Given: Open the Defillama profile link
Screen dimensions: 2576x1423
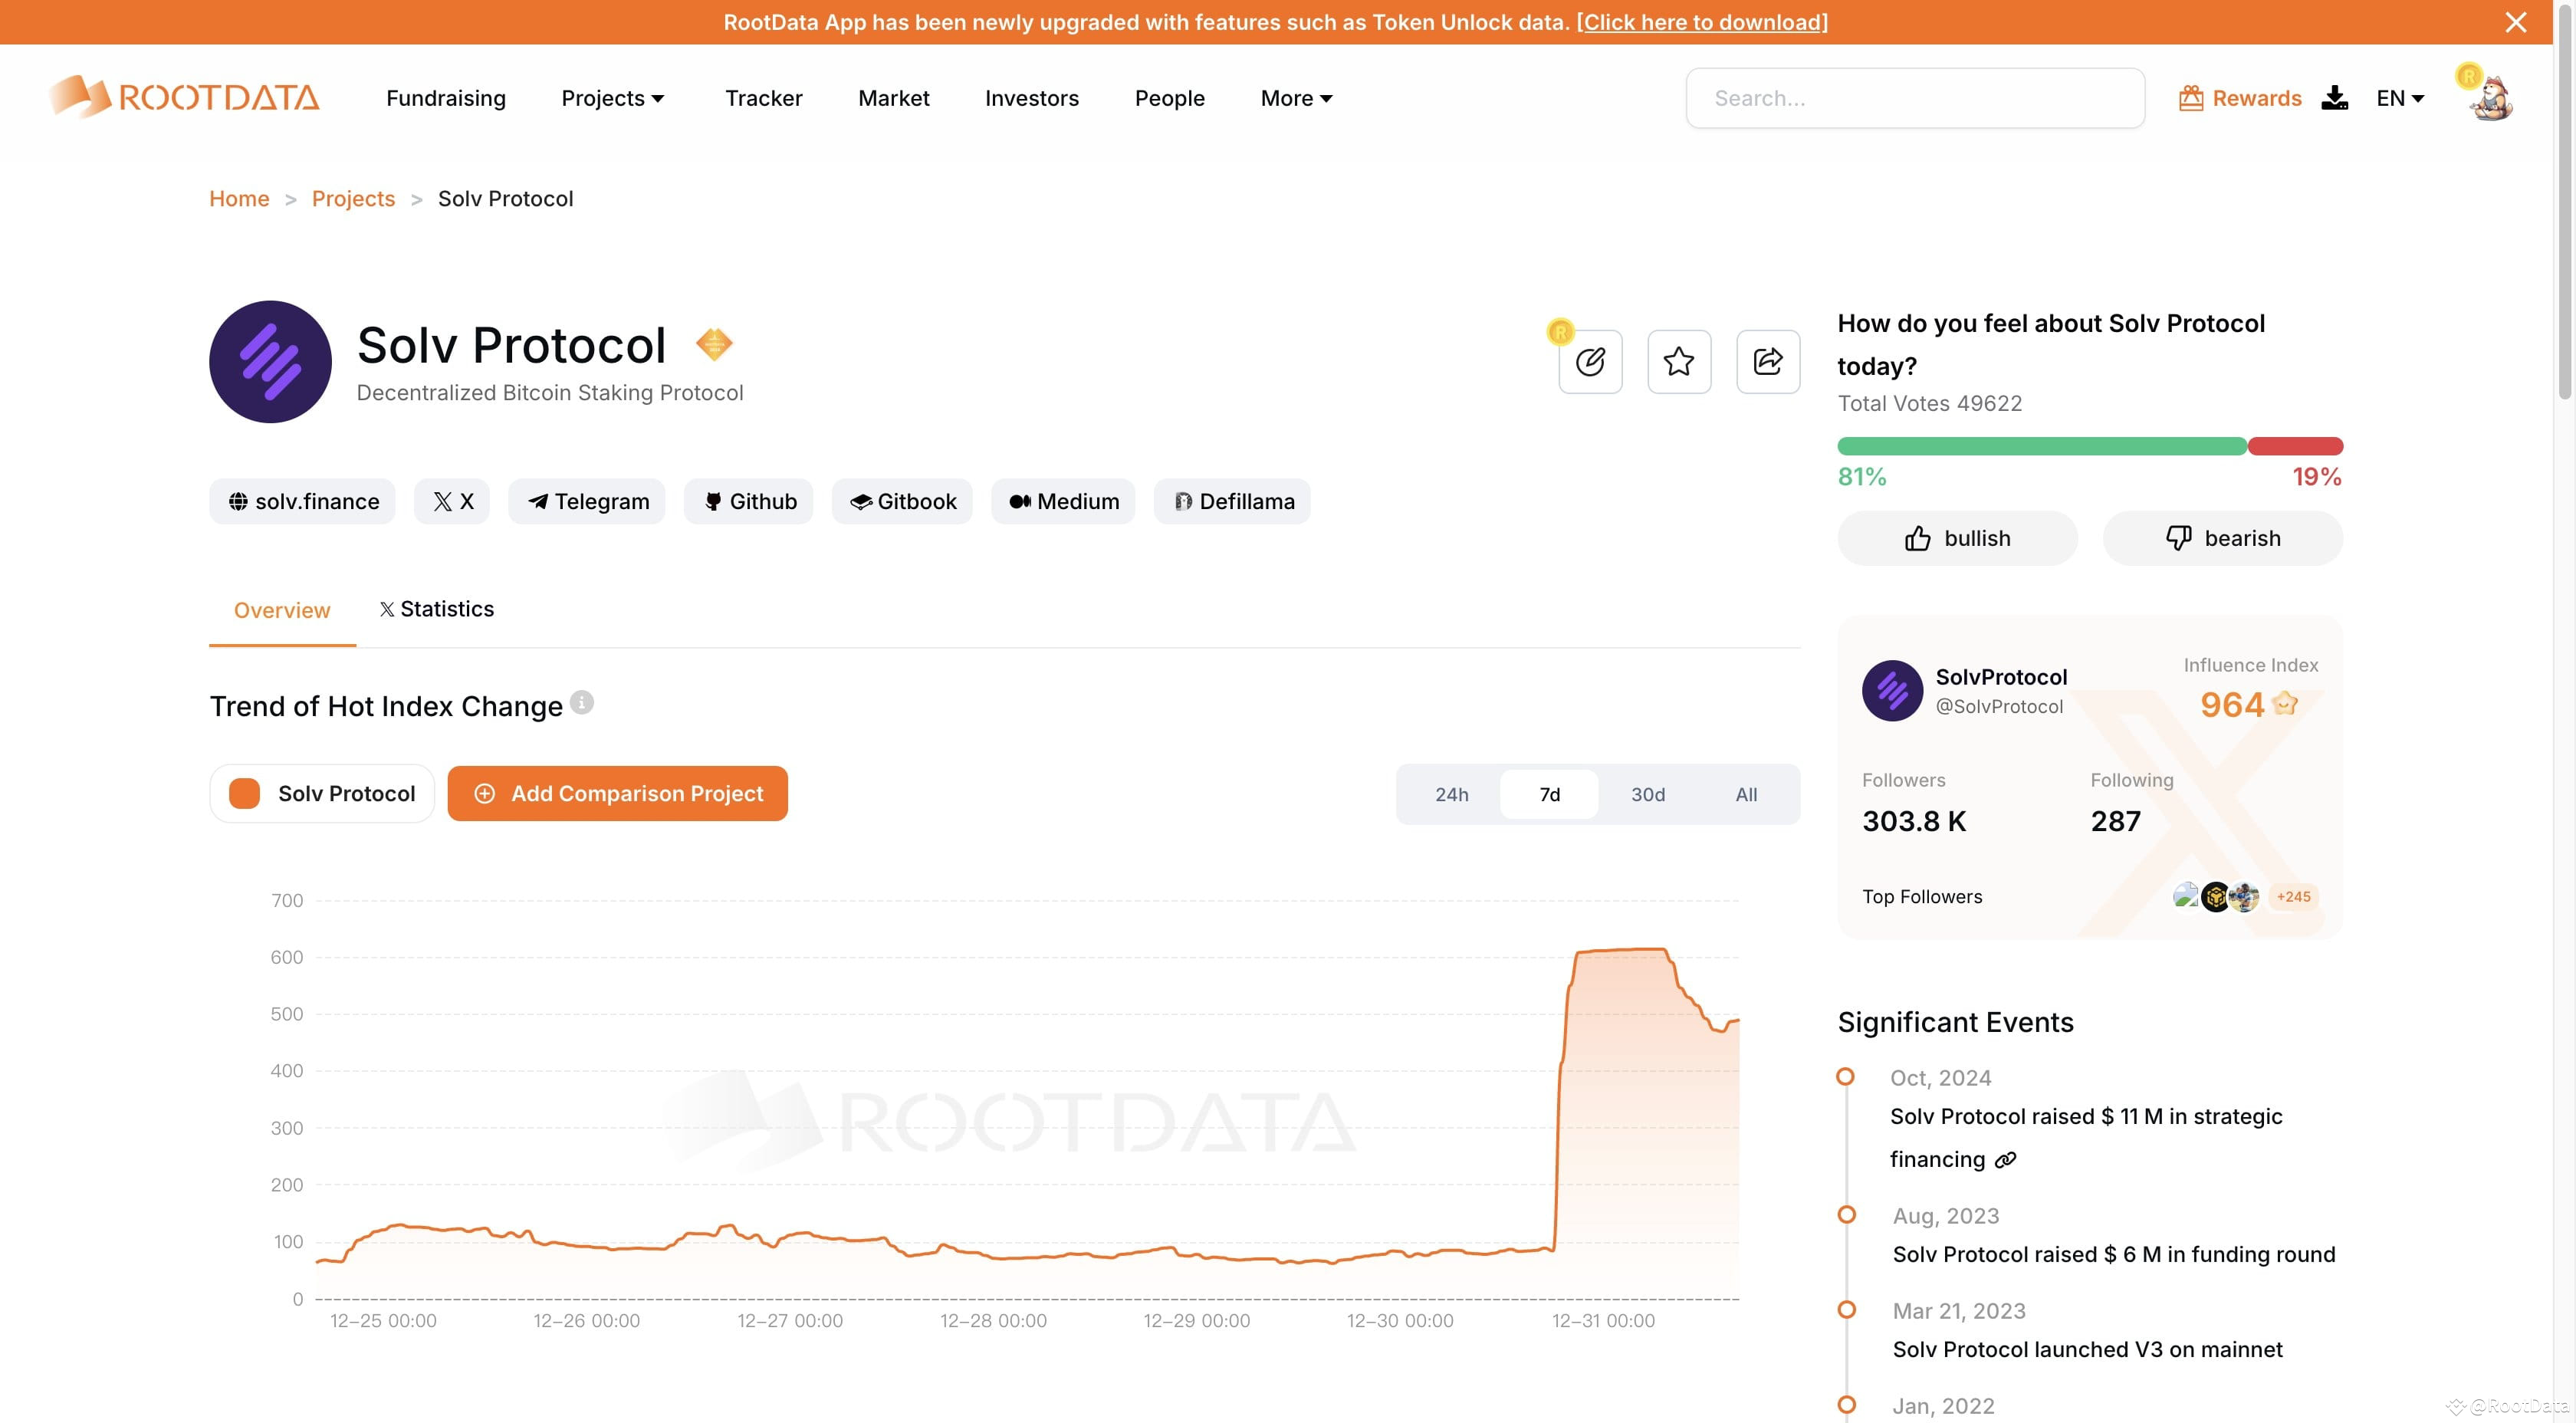Looking at the screenshot, I should pos(1231,501).
